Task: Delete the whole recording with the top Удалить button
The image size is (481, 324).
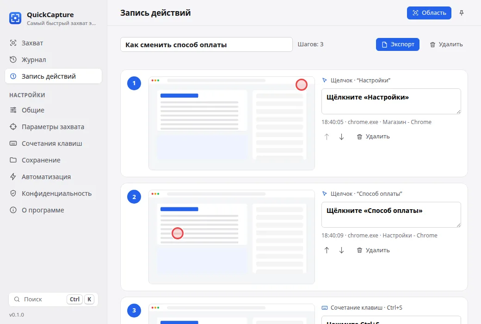Action: coord(446,44)
